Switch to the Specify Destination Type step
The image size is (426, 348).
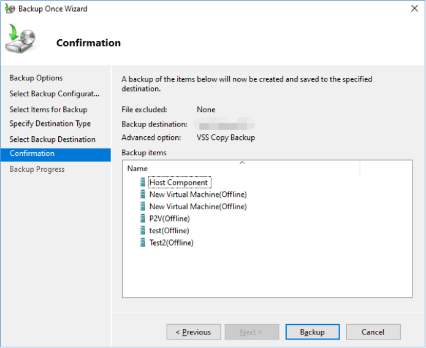point(50,124)
